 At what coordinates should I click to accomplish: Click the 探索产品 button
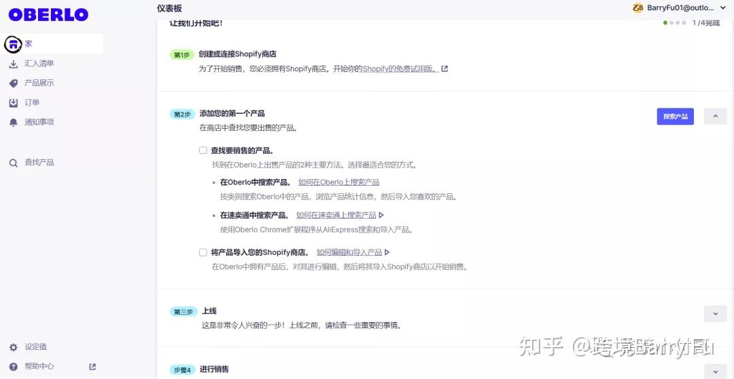(675, 117)
